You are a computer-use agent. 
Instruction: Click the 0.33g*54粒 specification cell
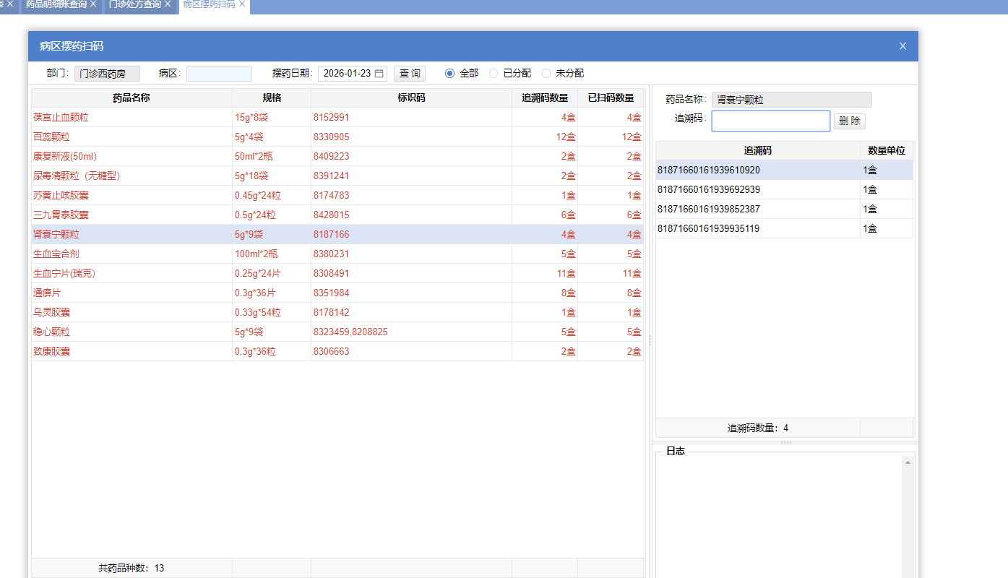pyautogui.click(x=272, y=312)
